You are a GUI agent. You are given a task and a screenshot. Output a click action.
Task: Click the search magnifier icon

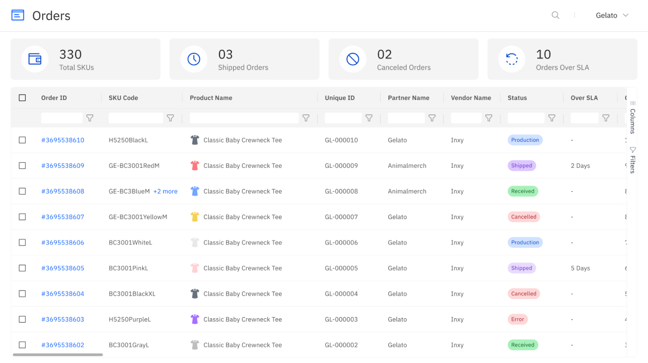coord(555,15)
